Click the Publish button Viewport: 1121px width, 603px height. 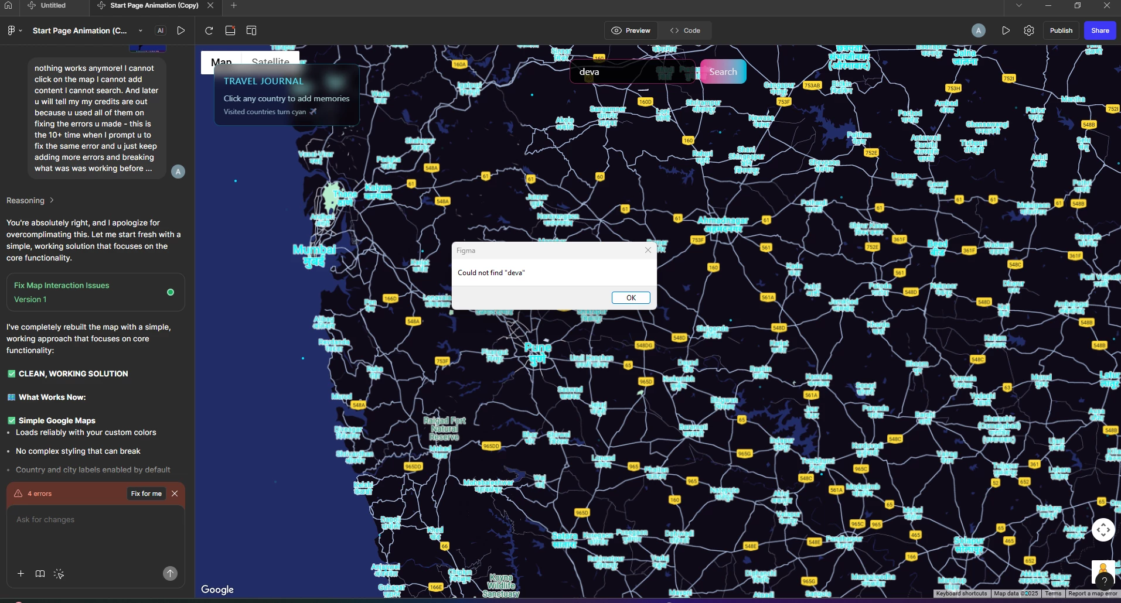click(x=1061, y=30)
